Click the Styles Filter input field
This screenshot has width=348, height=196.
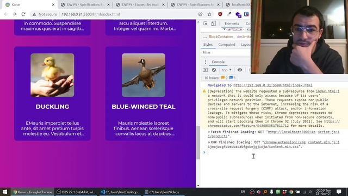(x=226, y=53)
